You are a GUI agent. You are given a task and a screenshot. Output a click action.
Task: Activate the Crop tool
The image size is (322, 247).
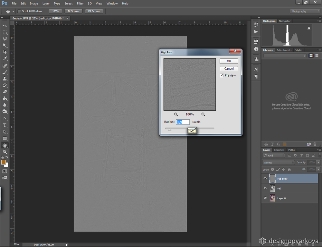click(x=5, y=52)
